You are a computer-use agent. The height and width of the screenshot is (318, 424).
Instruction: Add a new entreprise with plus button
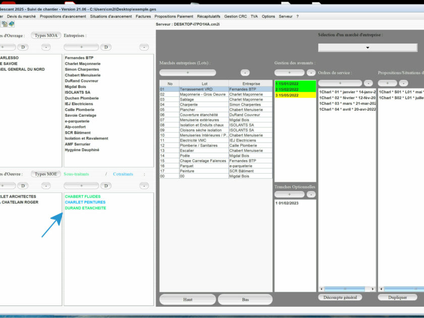[x=81, y=47]
